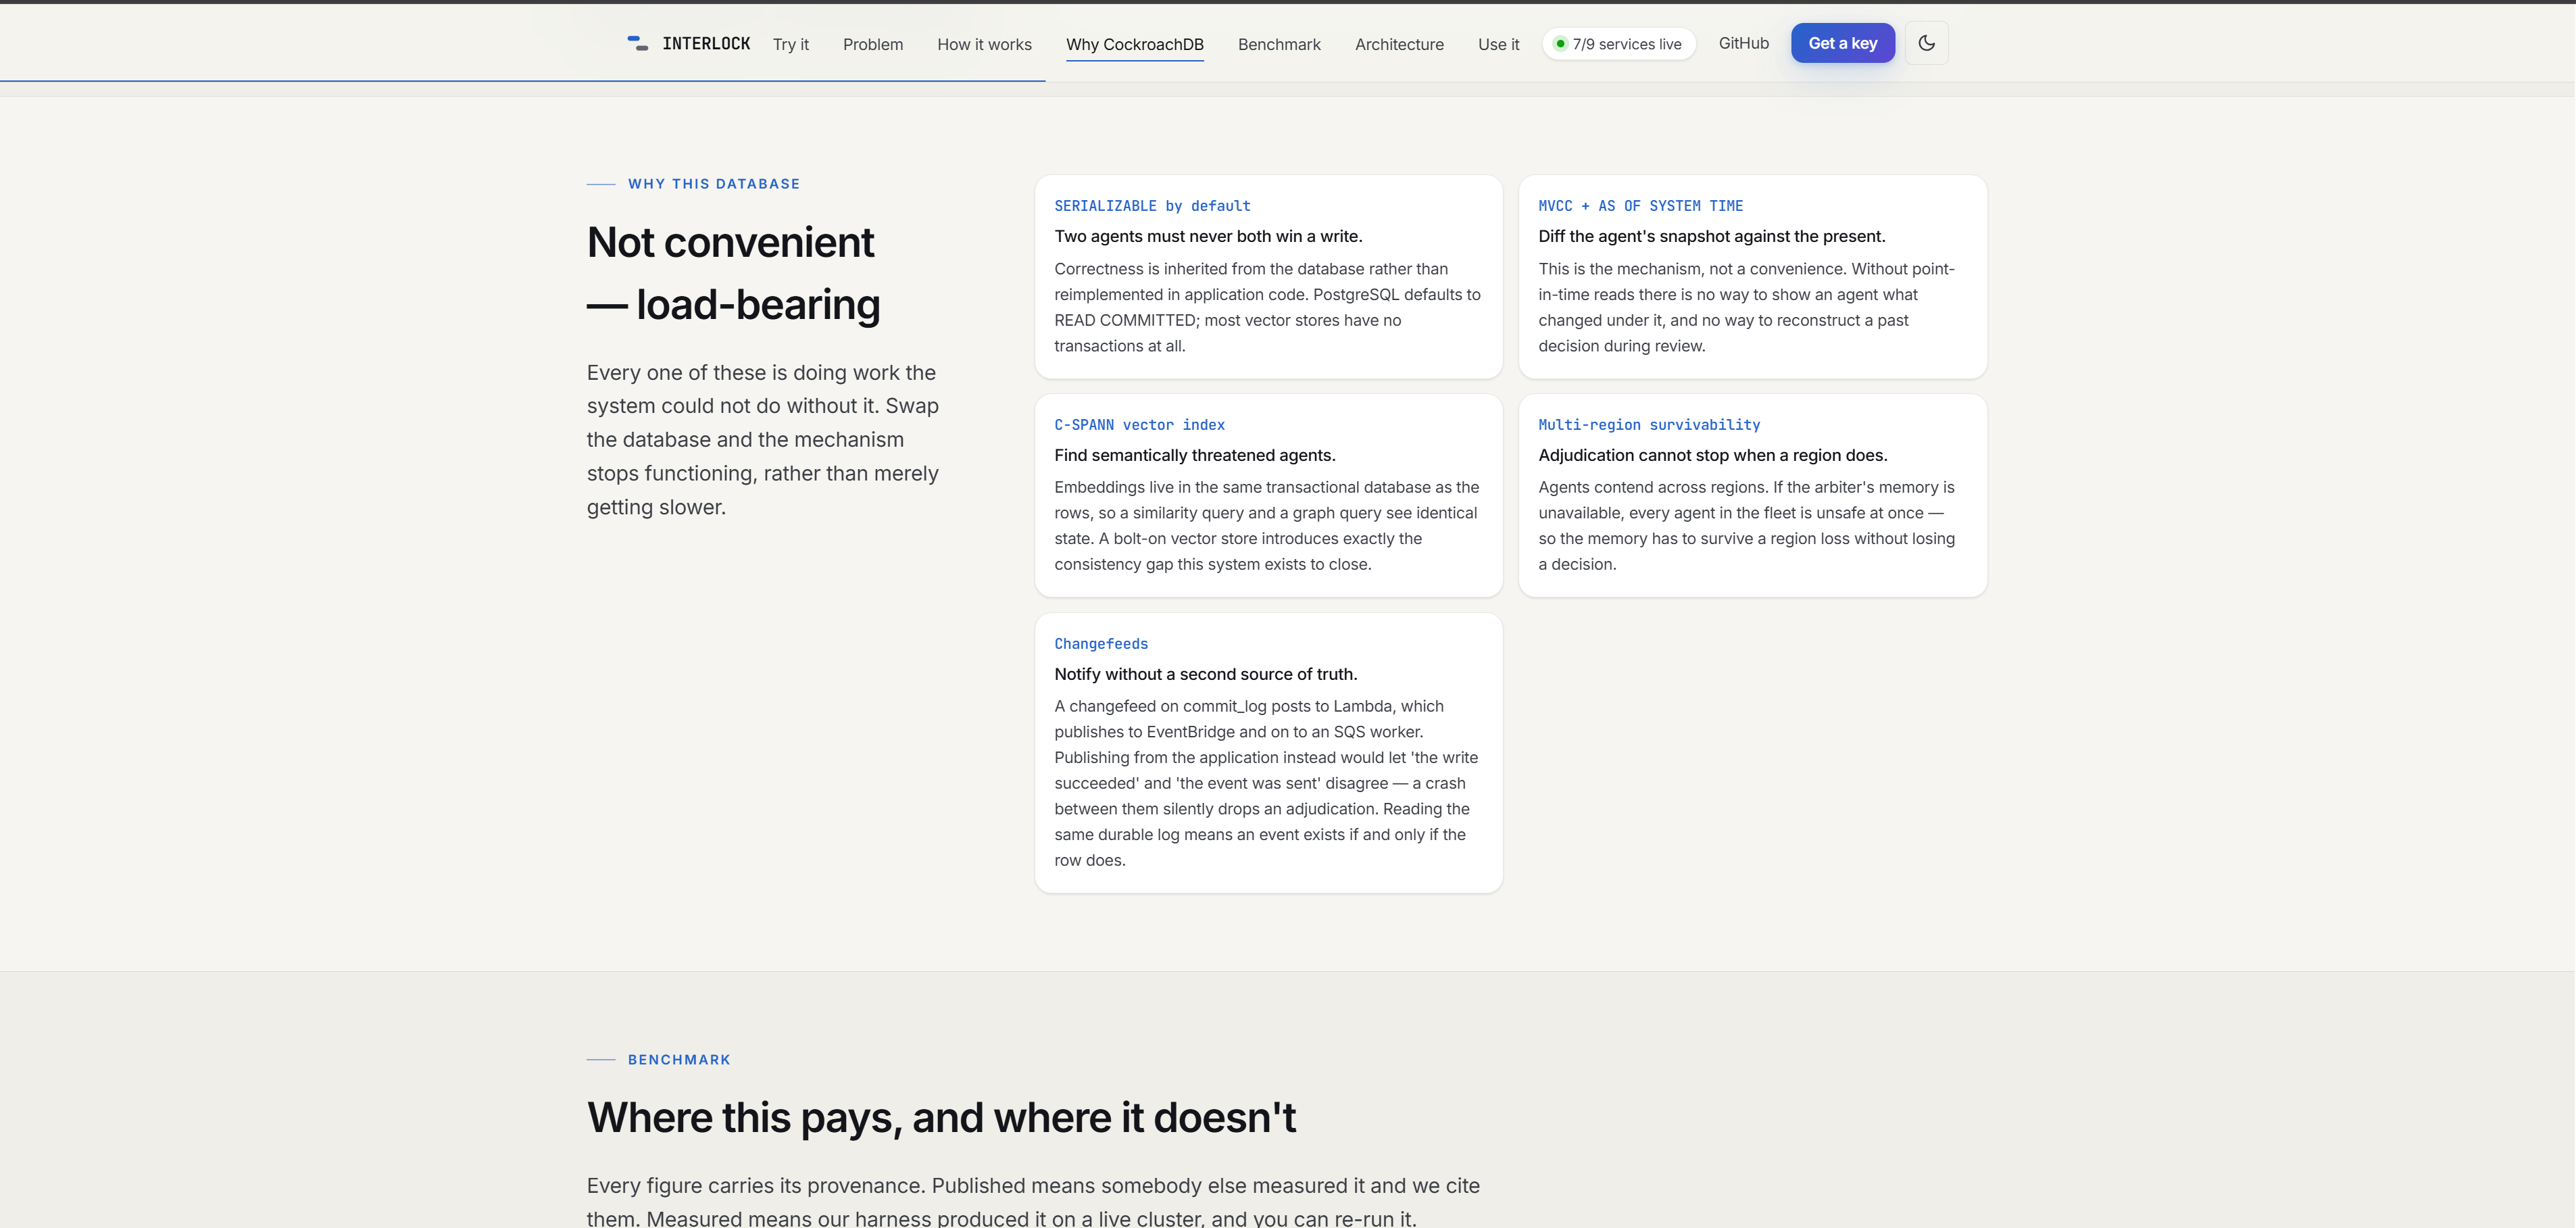This screenshot has height=1228, width=2576.
Task: Click the paragraph starting 'Every one of these'
Action: click(x=763, y=440)
